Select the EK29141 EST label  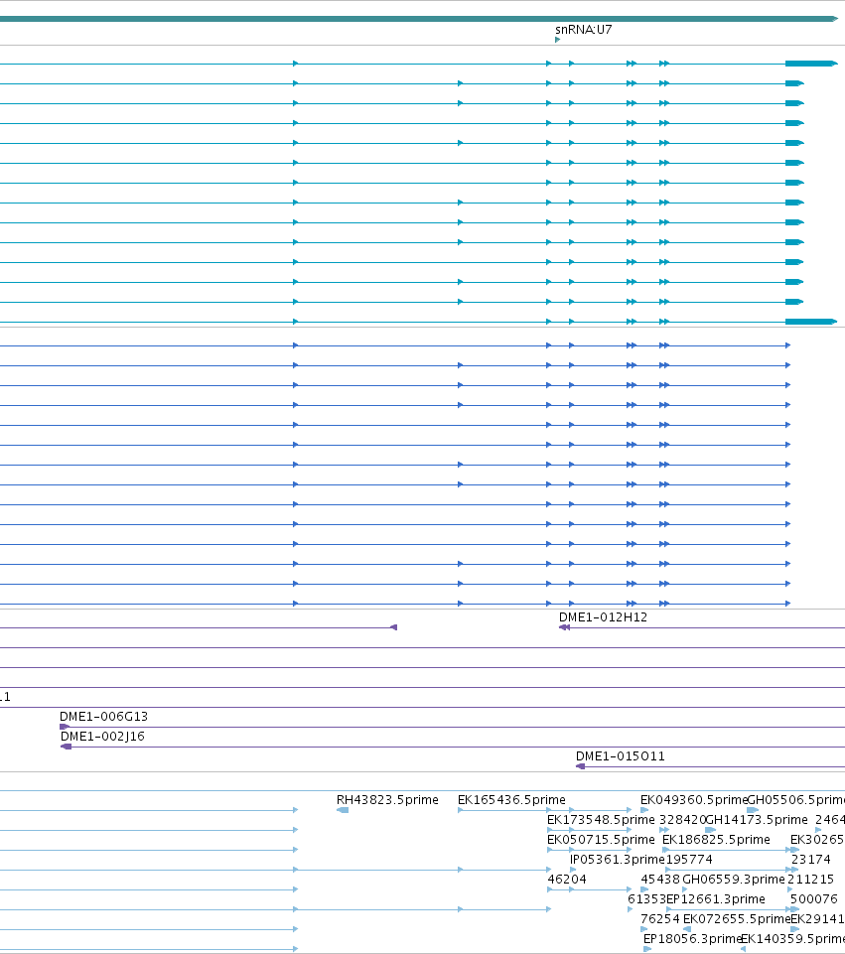pos(817,918)
